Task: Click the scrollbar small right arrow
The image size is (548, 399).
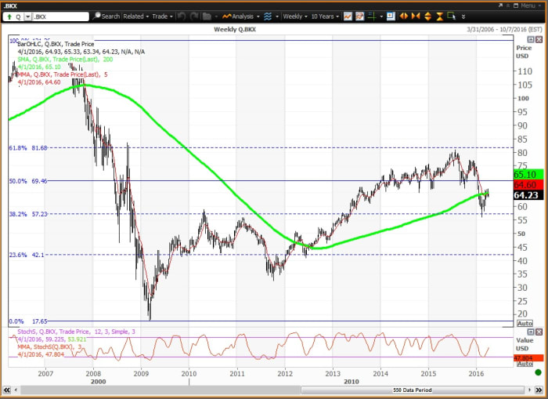Action: point(530,390)
